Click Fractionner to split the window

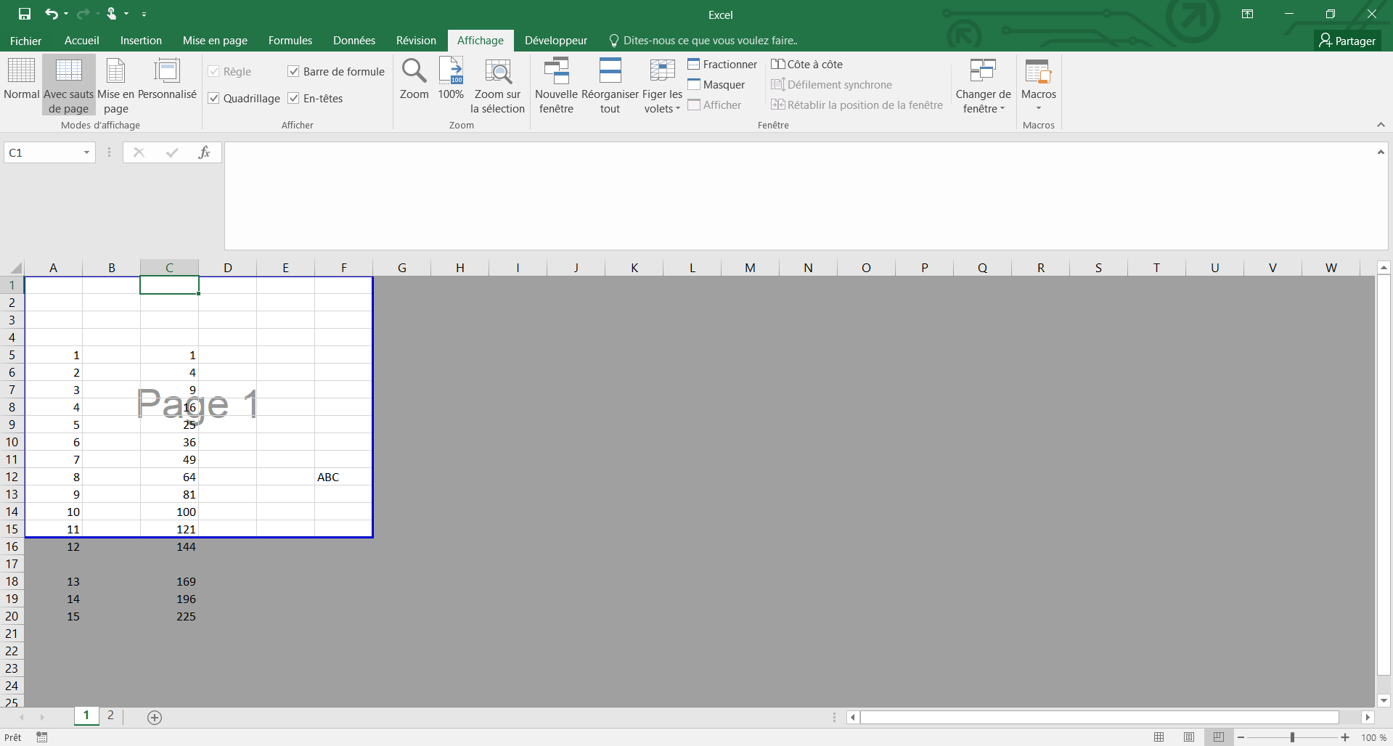(x=722, y=65)
